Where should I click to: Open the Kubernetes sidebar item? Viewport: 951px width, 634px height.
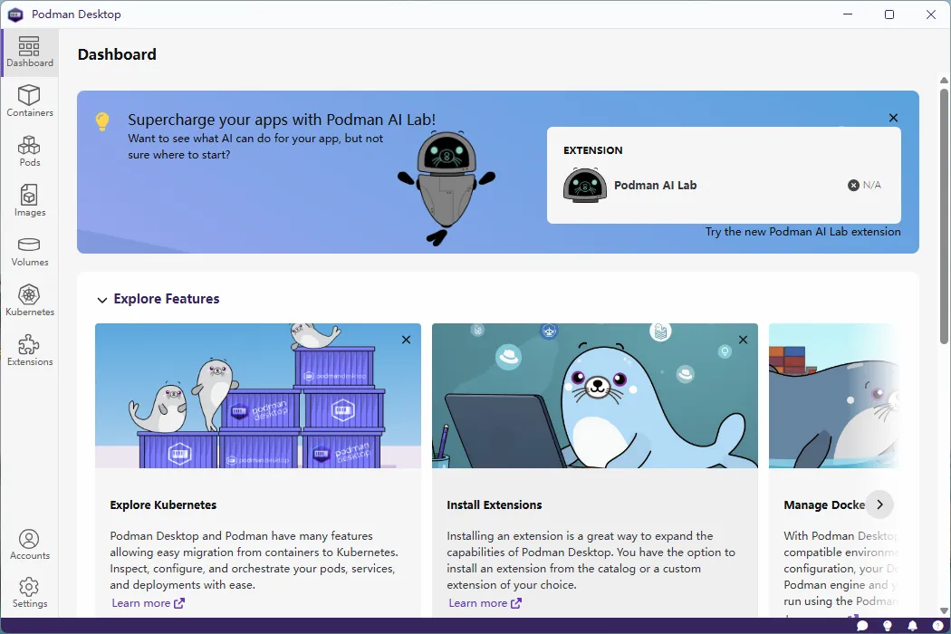[30, 301]
